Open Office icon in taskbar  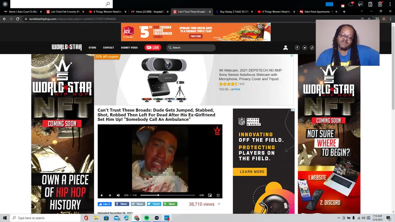click(x=86, y=218)
